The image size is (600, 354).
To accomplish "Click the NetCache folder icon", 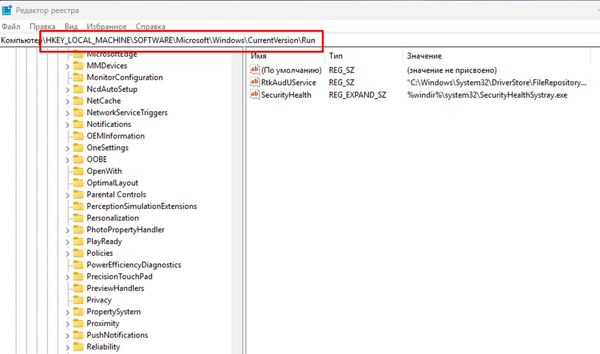I will click(78, 101).
